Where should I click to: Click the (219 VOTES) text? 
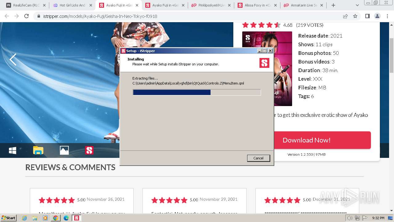pos(310,25)
